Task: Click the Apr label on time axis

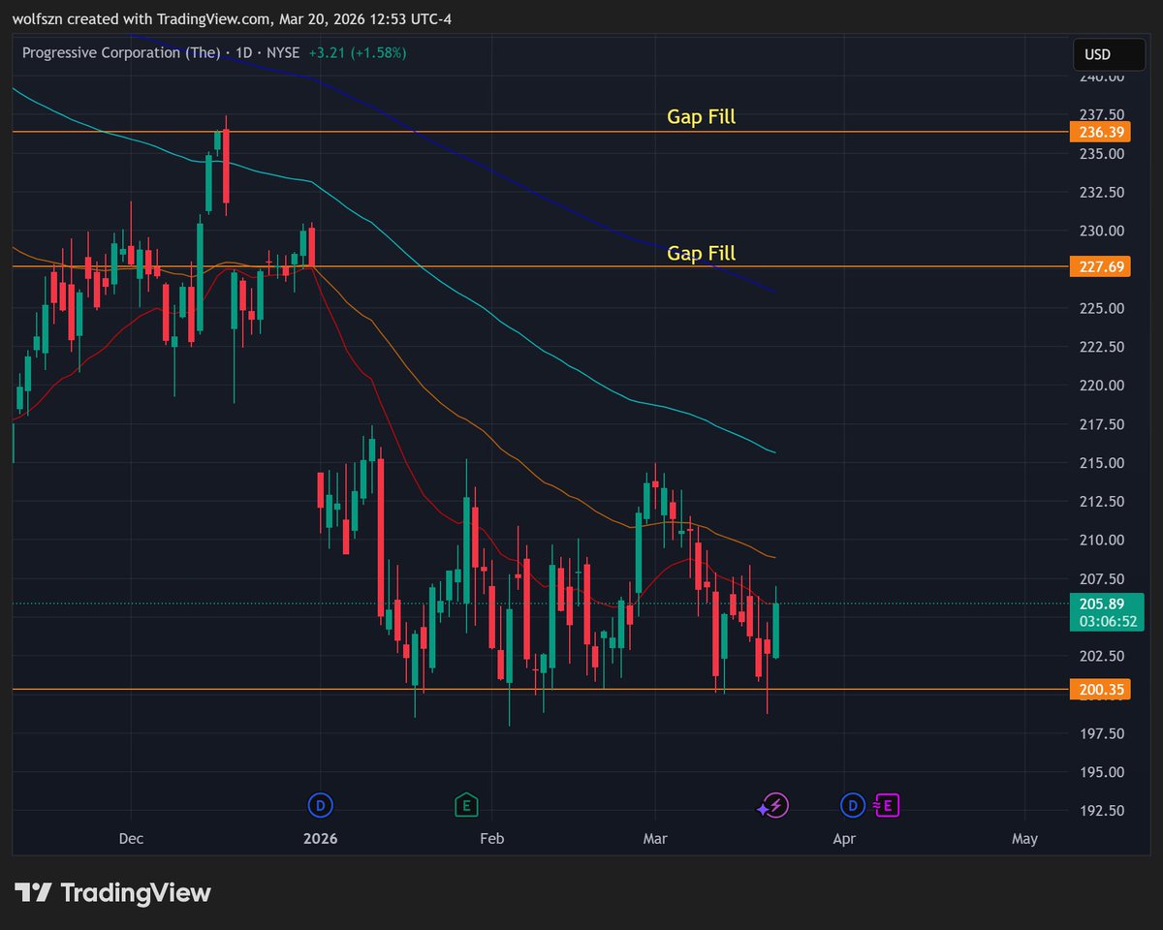Action: 844,839
